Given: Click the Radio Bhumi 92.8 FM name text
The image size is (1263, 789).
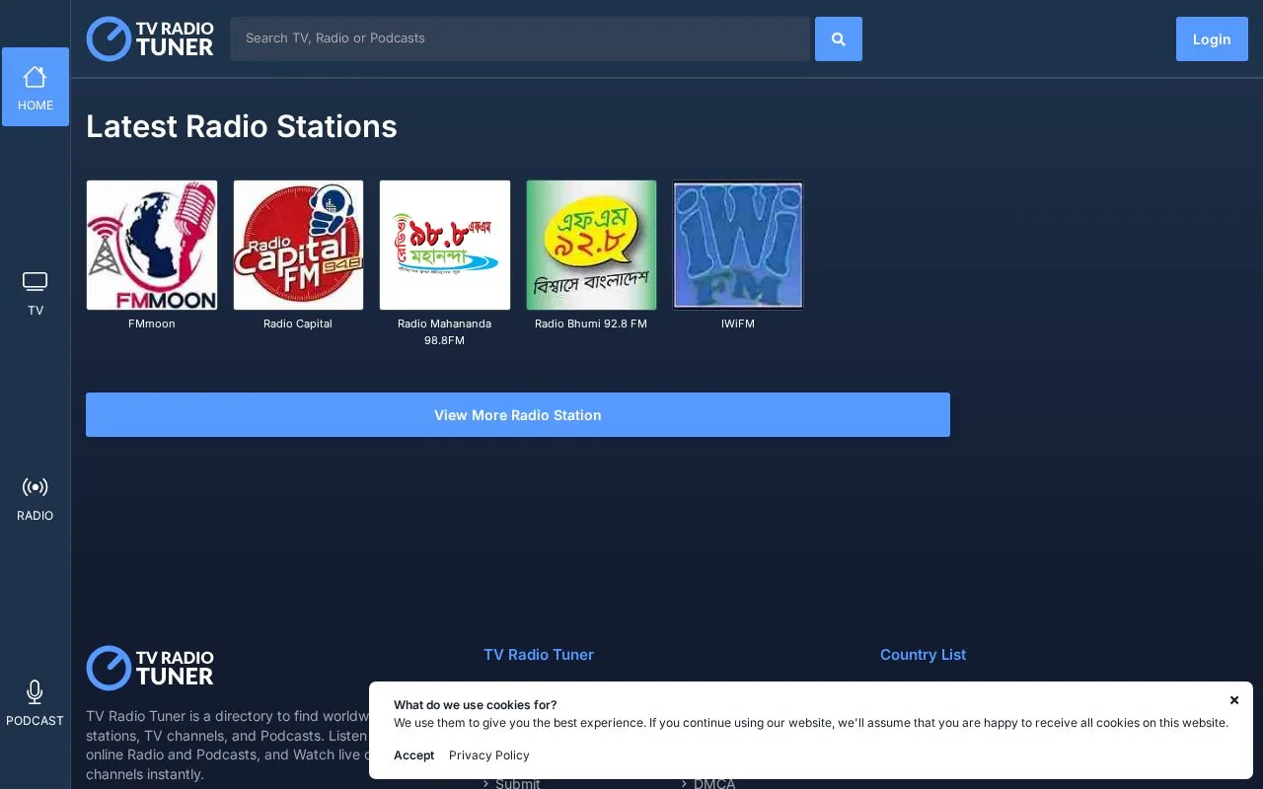Looking at the screenshot, I should point(591,323).
